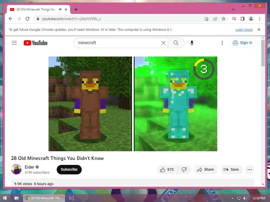The height and width of the screenshot is (202, 270).
Task: Click the video player to pause
Action: tap(133, 104)
